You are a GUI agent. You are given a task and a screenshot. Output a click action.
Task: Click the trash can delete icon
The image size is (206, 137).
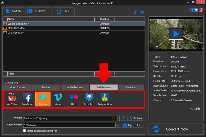pyautogui.click(x=136, y=12)
